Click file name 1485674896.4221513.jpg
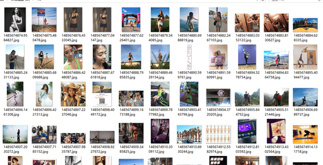This screenshot has height=165, width=323. pos(44,112)
